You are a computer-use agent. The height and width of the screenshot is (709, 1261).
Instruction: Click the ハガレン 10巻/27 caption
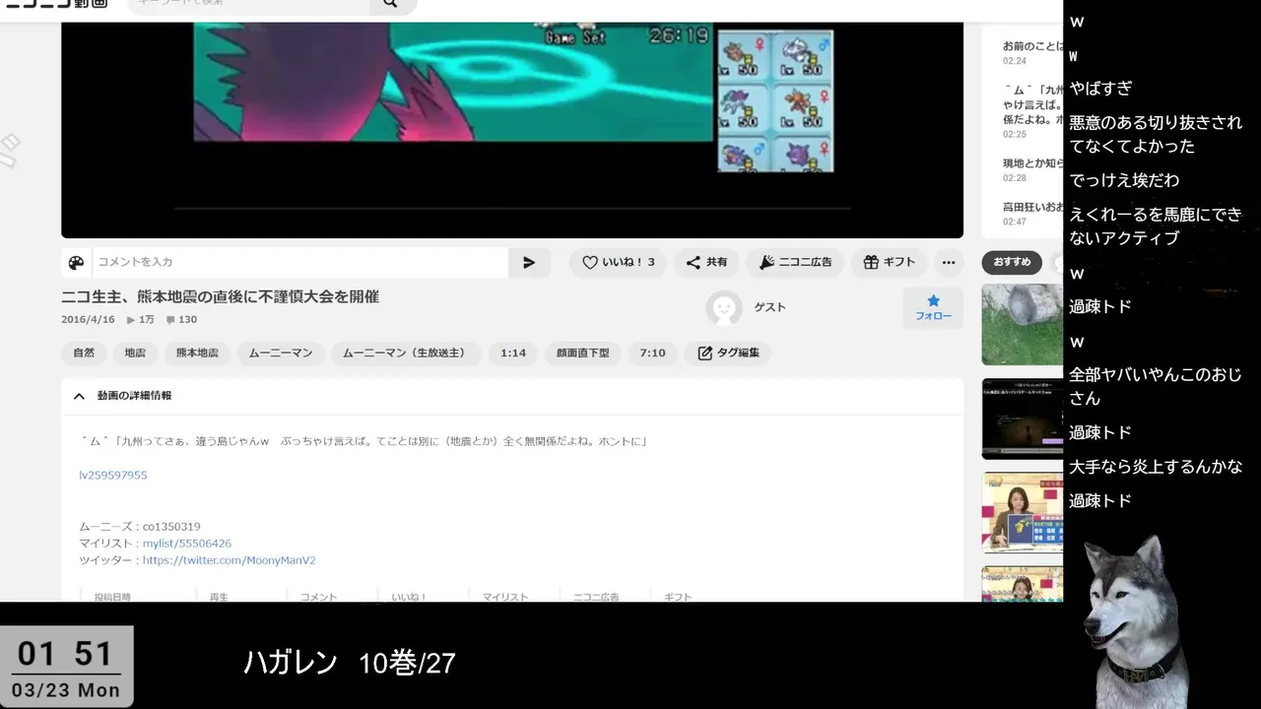coord(350,663)
